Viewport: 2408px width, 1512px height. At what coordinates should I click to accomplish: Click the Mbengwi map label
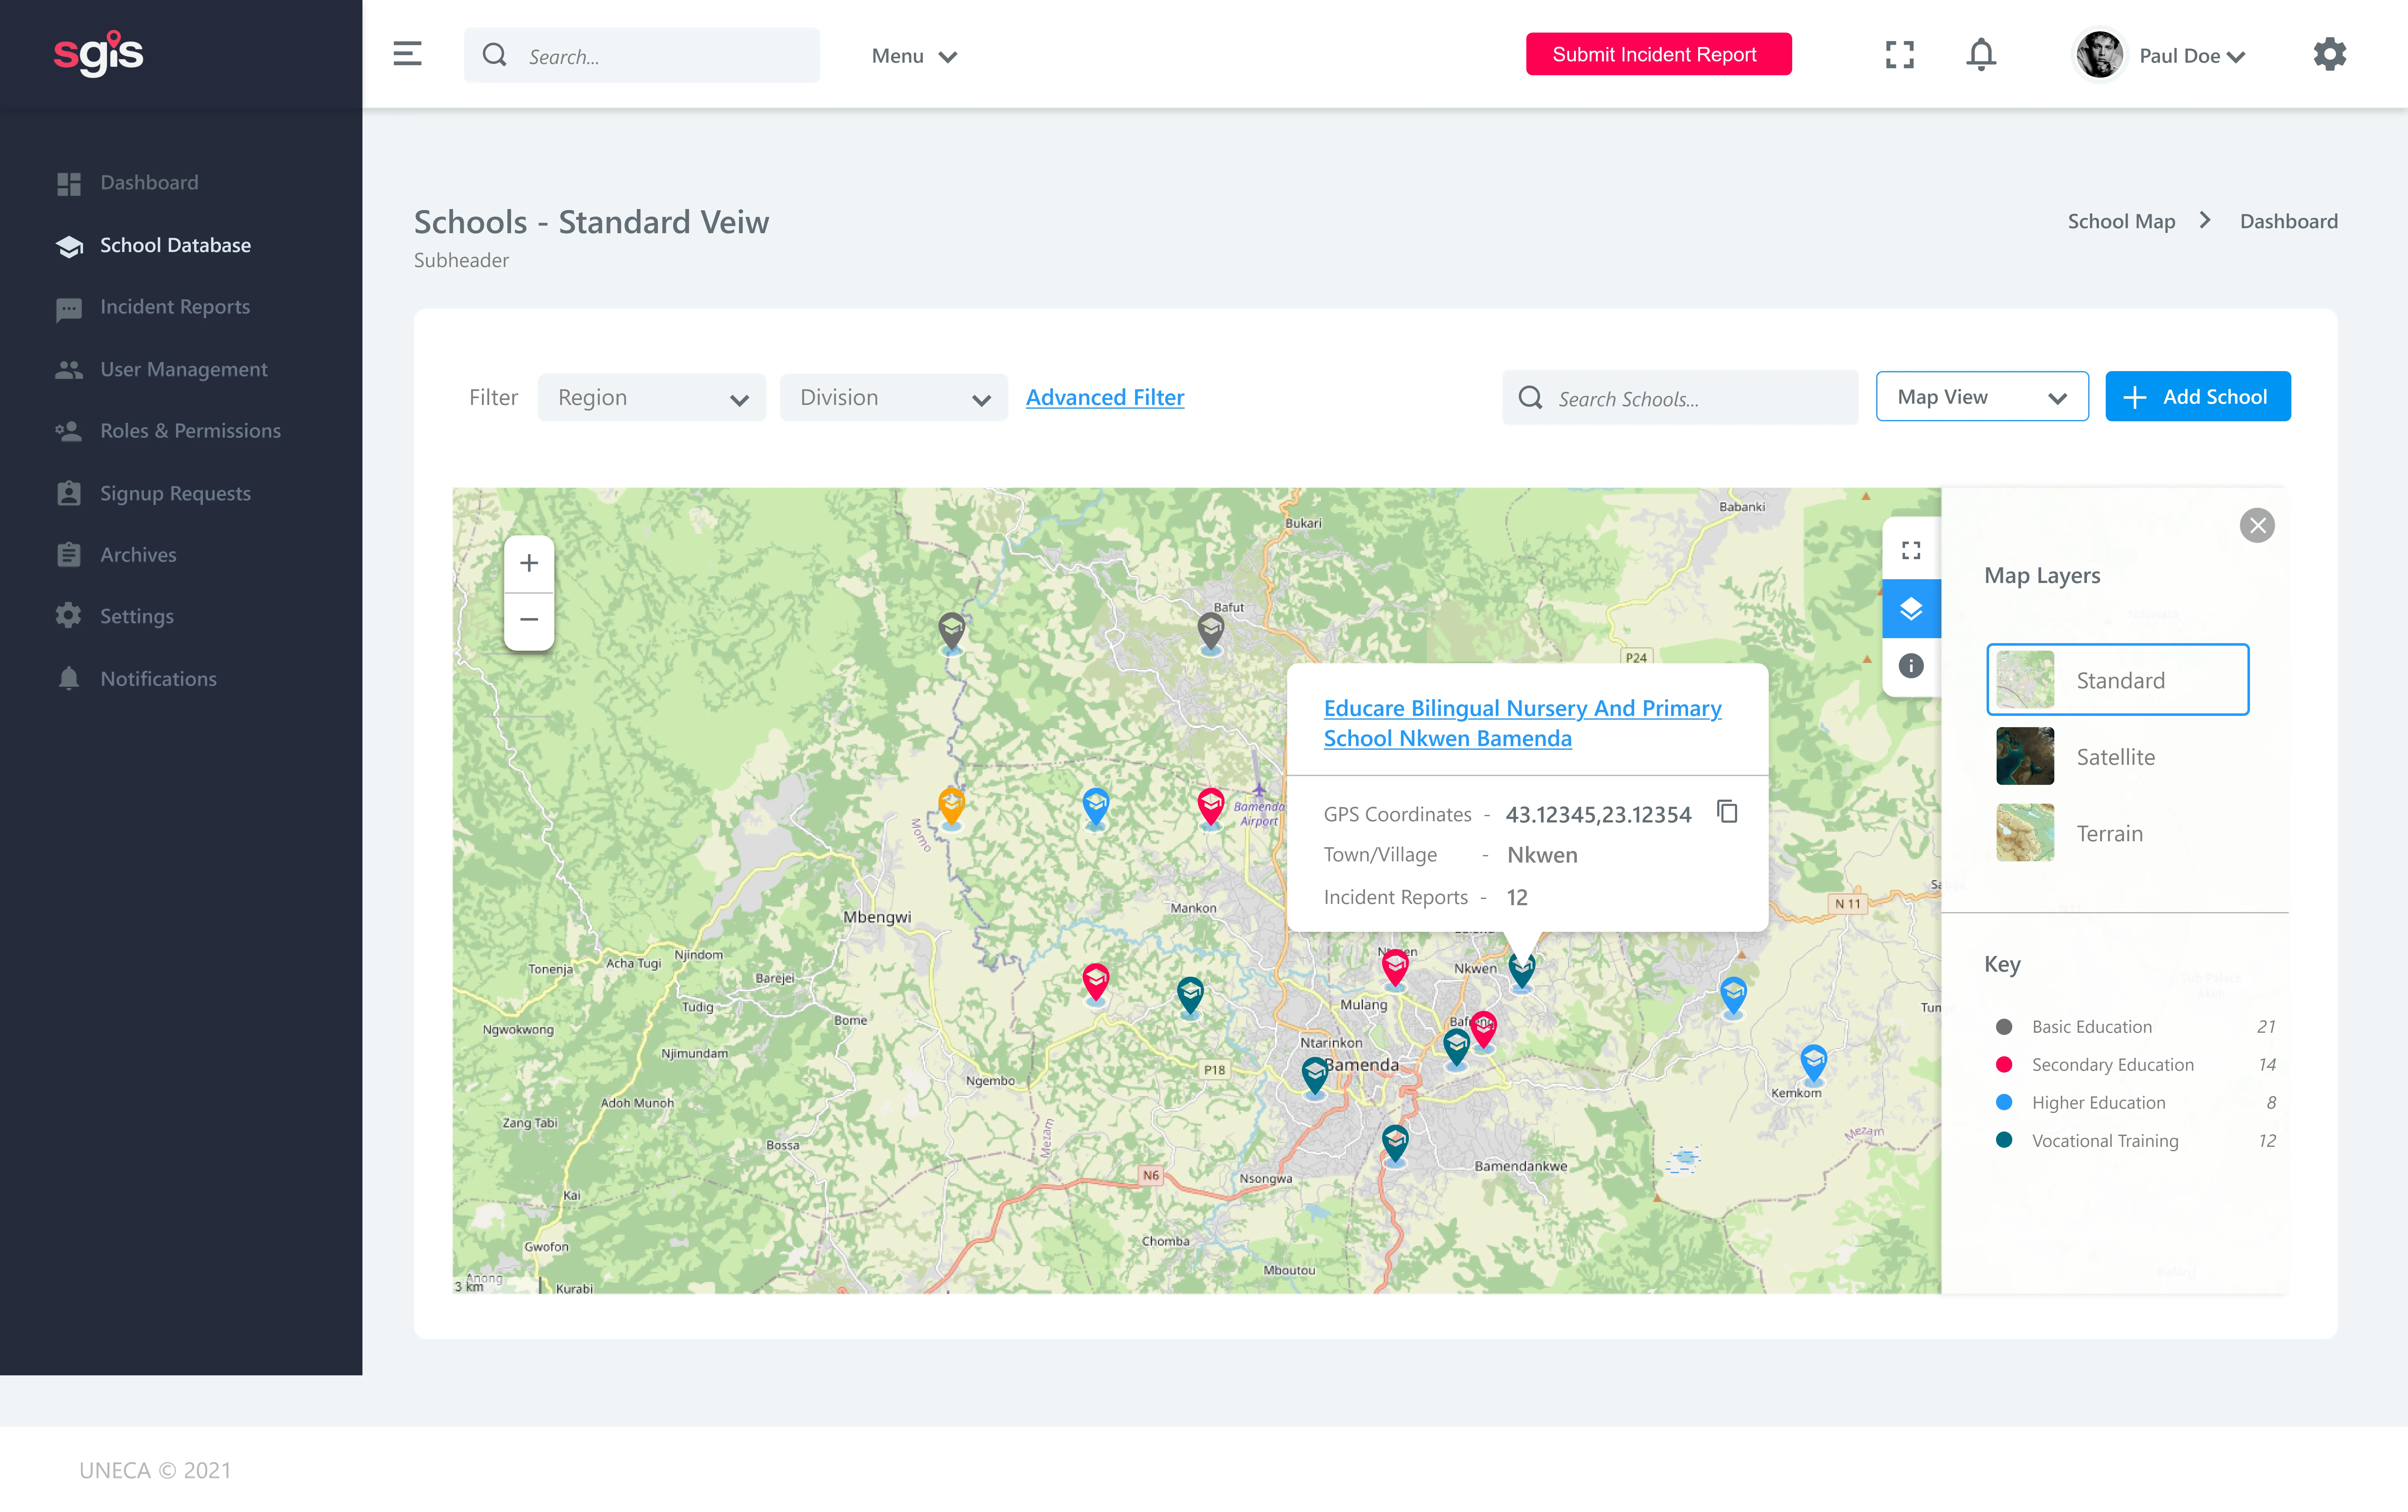click(x=877, y=917)
